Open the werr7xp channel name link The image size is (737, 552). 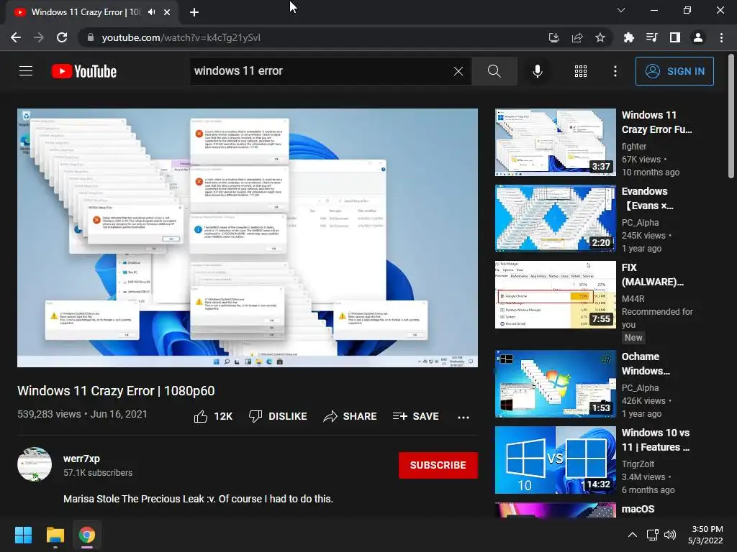tap(82, 459)
